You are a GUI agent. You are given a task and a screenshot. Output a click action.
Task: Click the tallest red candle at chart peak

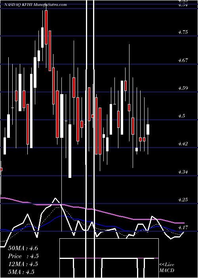coord(46,27)
